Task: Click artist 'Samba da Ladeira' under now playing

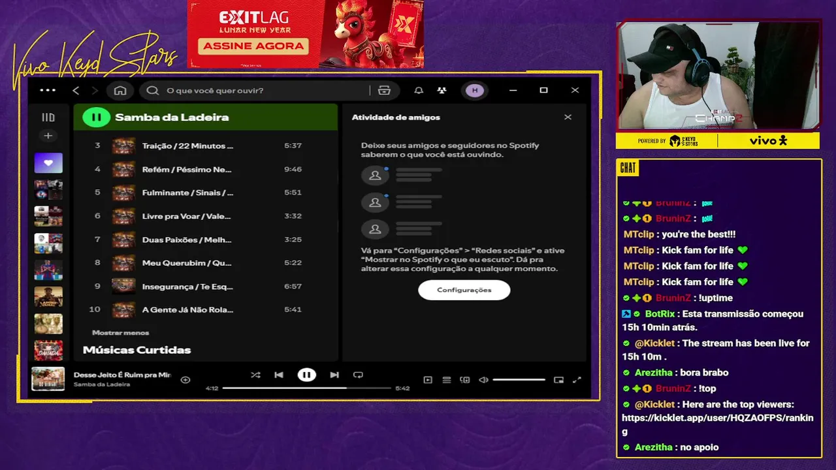Action: 101,384
